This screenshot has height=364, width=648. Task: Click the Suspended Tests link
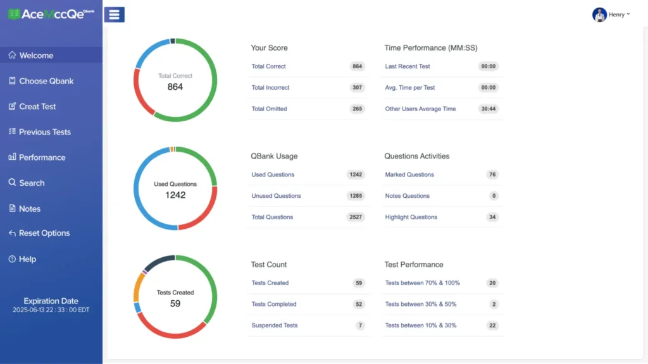point(274,325)
